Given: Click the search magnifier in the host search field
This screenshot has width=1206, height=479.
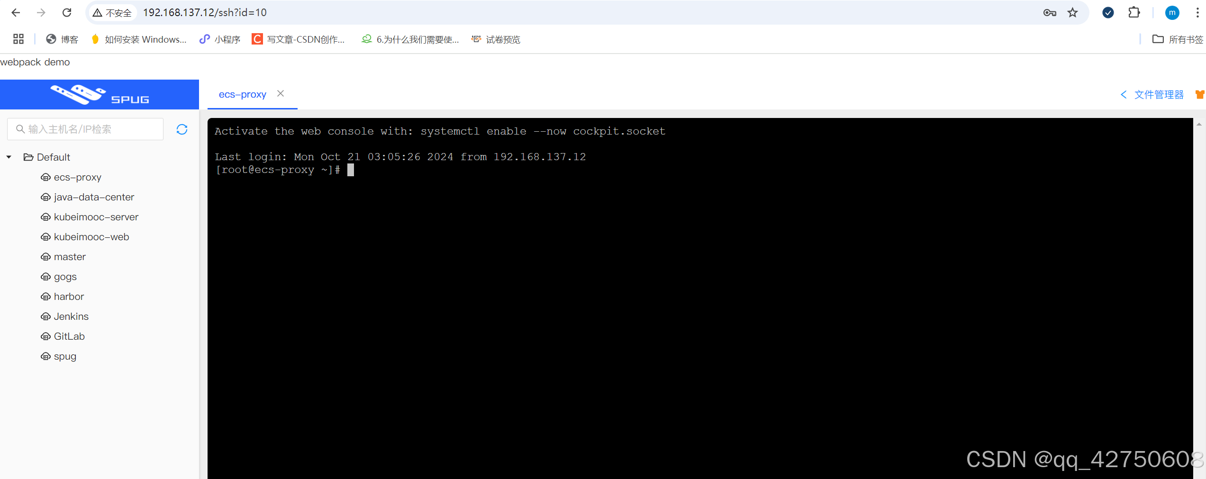Looking at the screenshot, I should (x=20, y=129).
